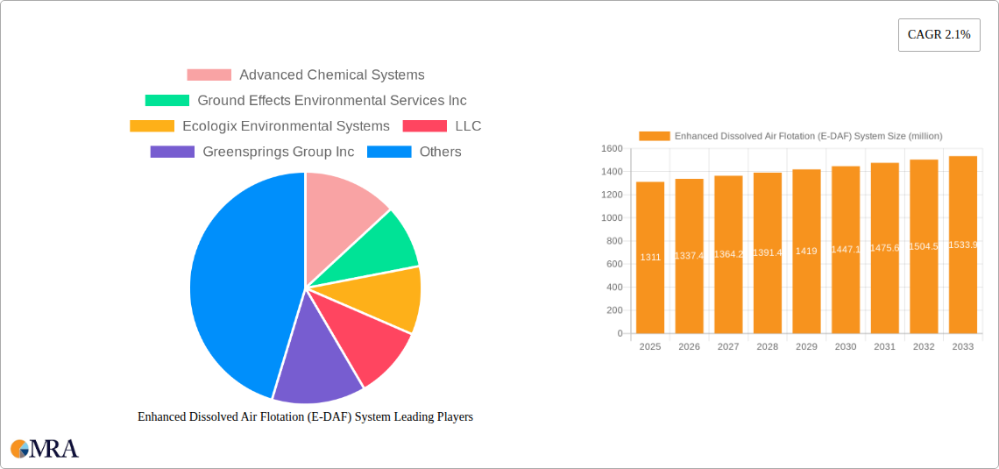Click the 2029 bar labeled 1419
The height and width of the screenshot is (469, 999).
(806, 251)
